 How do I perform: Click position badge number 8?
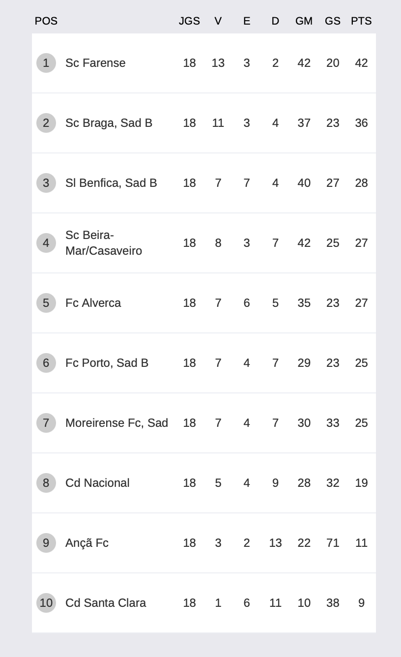click(x=46, y=483)
